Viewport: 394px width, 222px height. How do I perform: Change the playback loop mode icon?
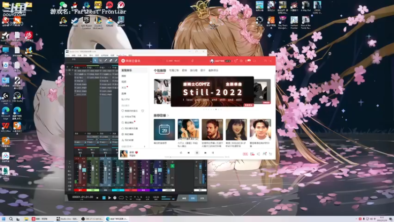pyautogui.click(x=181, y=152)
